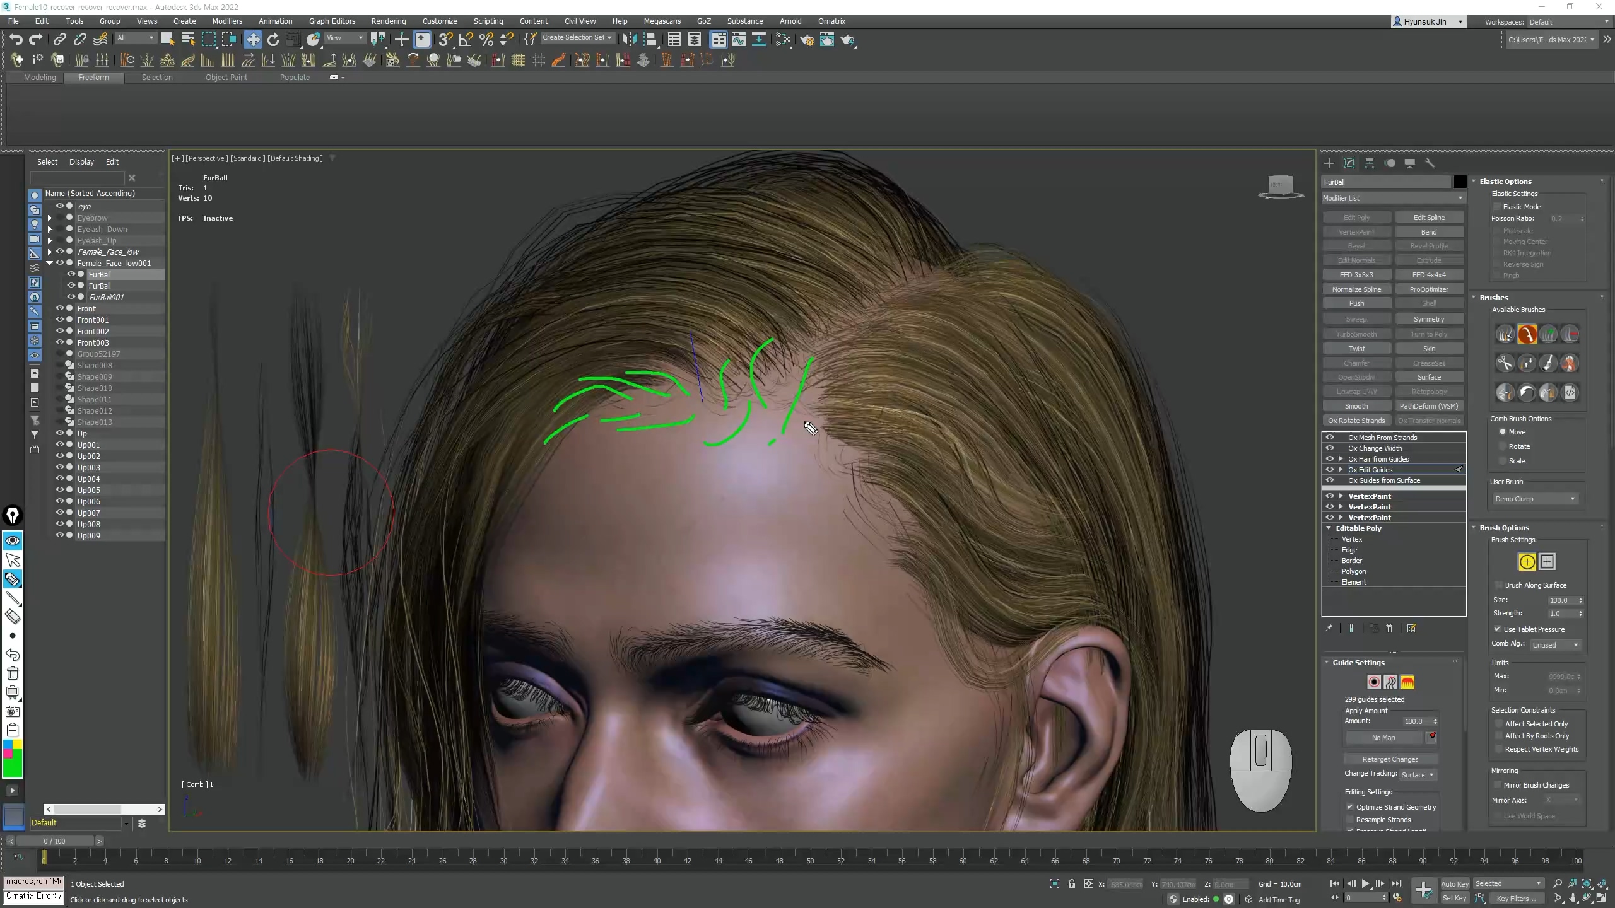Open the Modifier List dropdown
The height and width of the screenshot is (908, 1615).
coord(1392,198)
